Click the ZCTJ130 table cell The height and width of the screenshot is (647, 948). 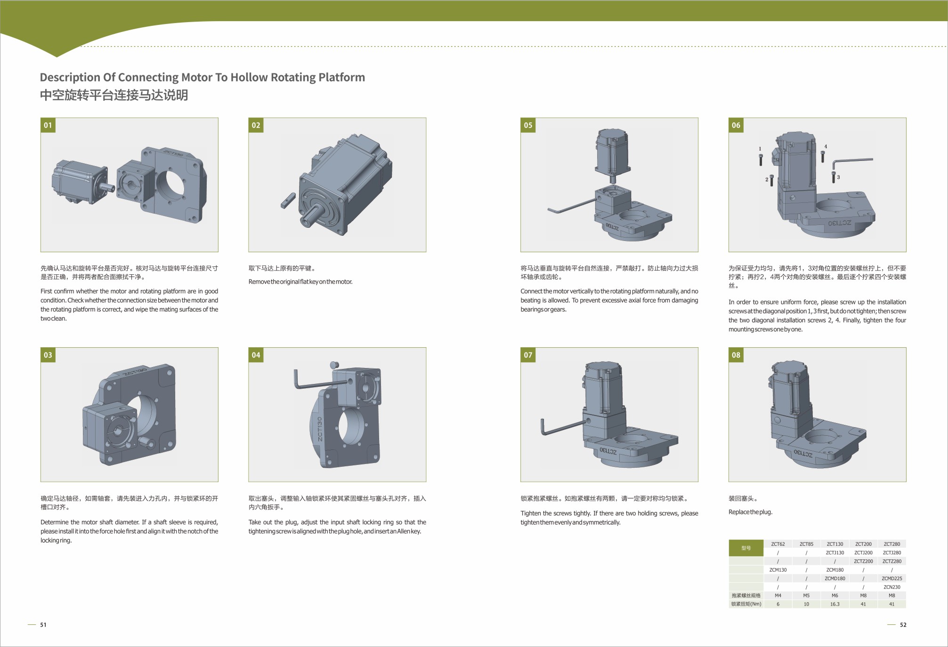pyautogui.click(x=835, y=553)
